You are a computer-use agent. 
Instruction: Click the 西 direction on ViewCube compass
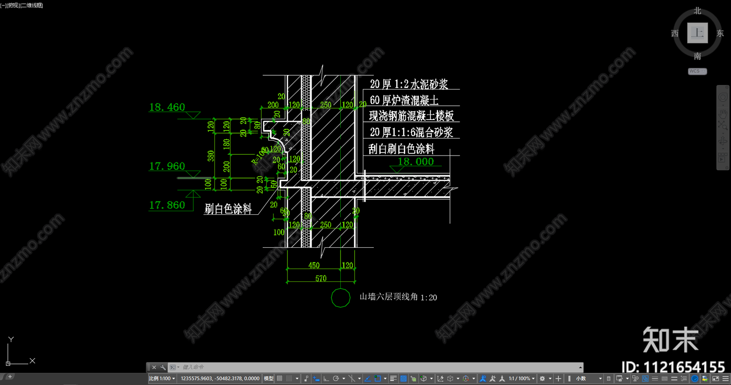[x=675, y=33]
